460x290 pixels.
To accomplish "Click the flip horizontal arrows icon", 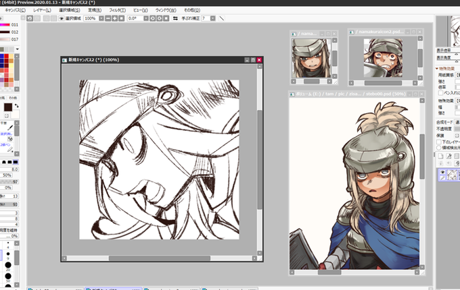I will click(x=175, y=18).
